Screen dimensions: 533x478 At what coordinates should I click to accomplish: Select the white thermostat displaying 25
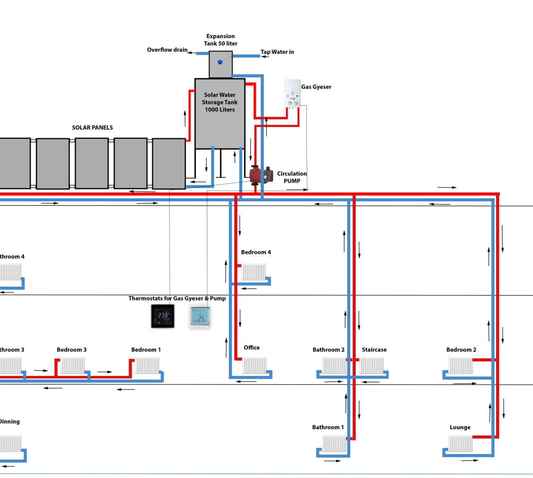[x=200, y=317]
